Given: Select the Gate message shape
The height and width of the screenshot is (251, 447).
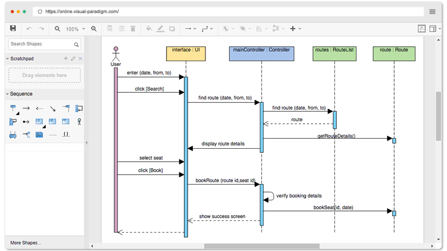Looking at the screenshot, I should tap(26, 134).
